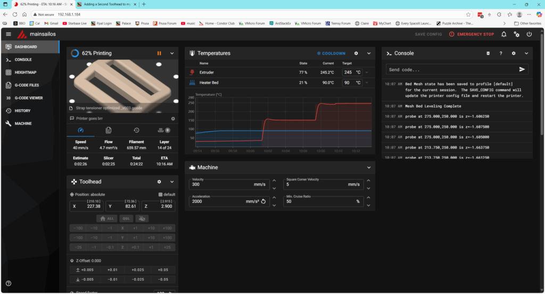545x294 pixels.
Task: Open Extruder target temperature preset dropdown
Action: click(x=367, y=72)
